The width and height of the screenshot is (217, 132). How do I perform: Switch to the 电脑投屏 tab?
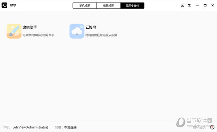pyautogui.click(x=109, y=5)
